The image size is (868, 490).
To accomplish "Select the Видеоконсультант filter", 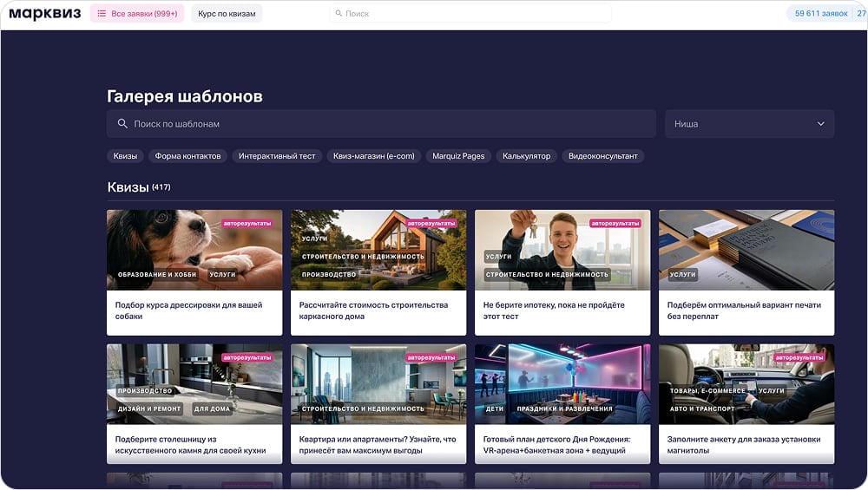I will [x=603, y=156].
